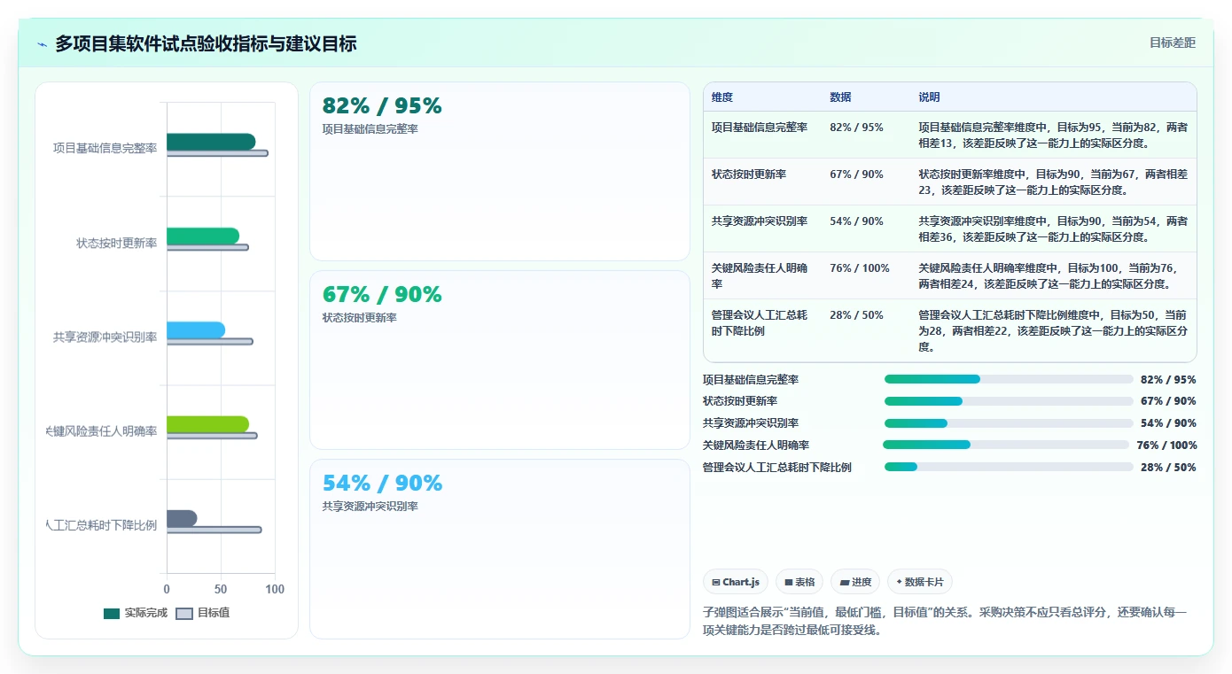1232x674 pixels.
Task: Click the slate gray bar for 人工汇总耗时下降比例
Action: click(182, 518)
